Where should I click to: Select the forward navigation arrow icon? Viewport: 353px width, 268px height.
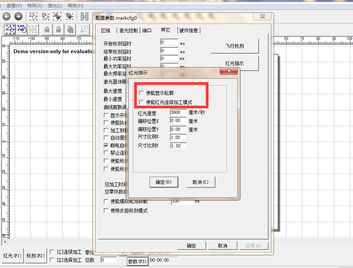click(18, 16)
